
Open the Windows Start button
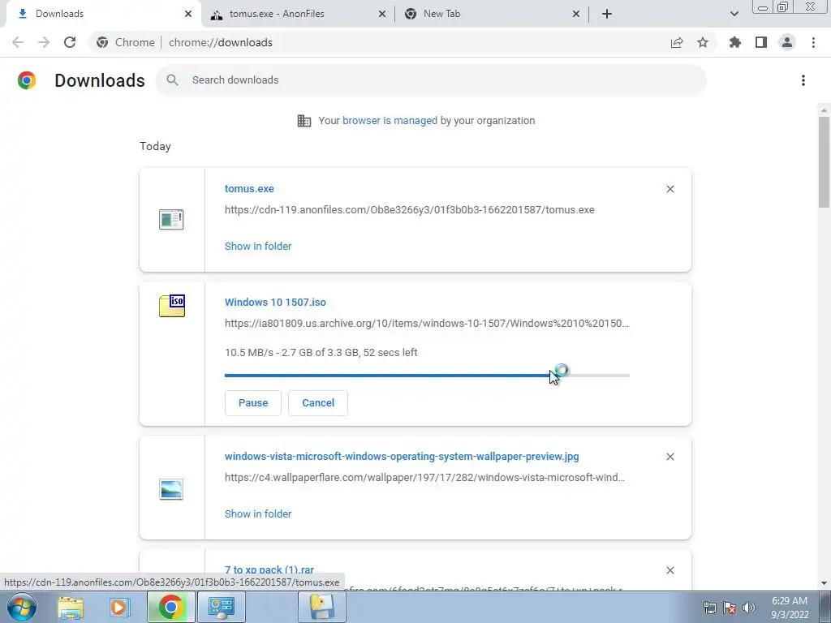(22, 607)
